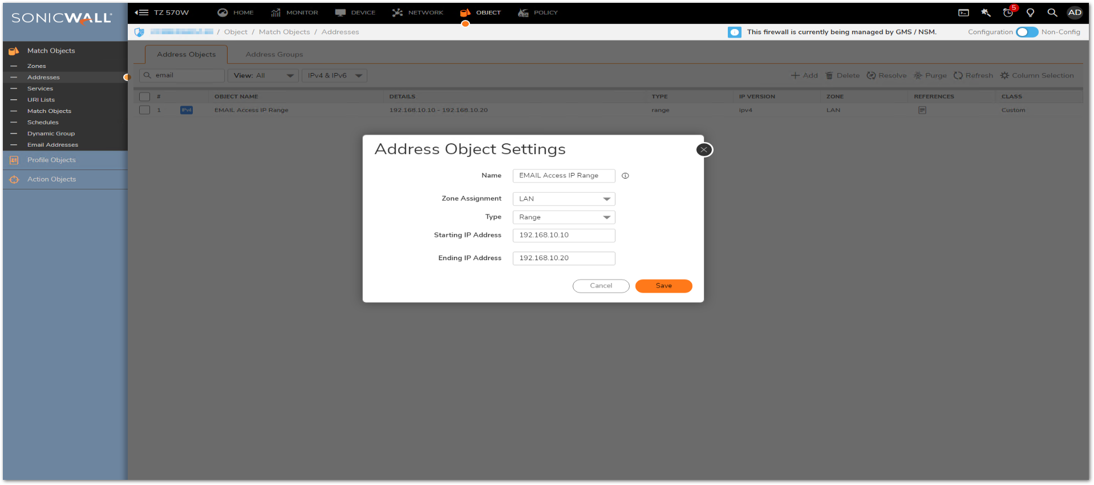Click the Name input field in dialog
Screen dimensions: 1094x485
tap(564, 176)
